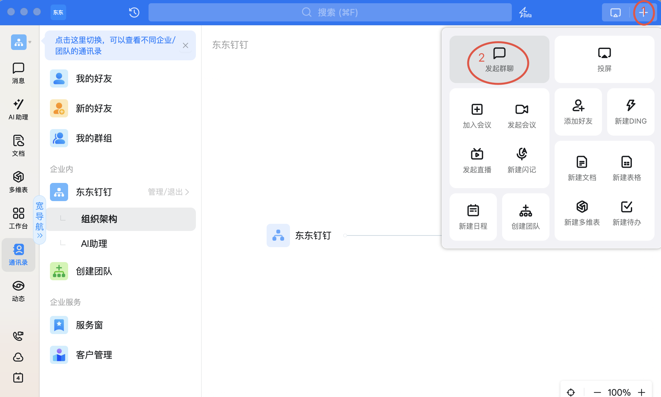Open the history clock icon
This screenshot has width=661, height=397.
(x=134, y=12)
